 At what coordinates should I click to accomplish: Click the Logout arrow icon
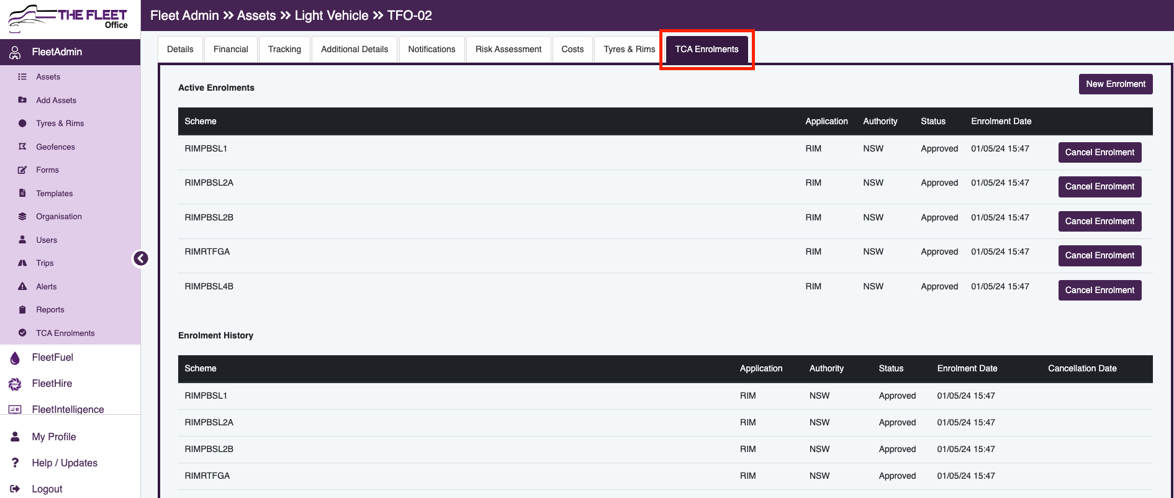pyautogui.click(x=15, y=489)
